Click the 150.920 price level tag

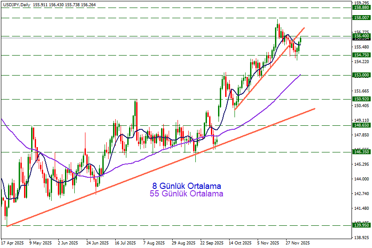tap(361, 99)
